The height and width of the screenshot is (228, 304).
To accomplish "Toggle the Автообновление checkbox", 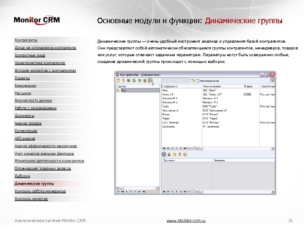I will click(198, 81).
